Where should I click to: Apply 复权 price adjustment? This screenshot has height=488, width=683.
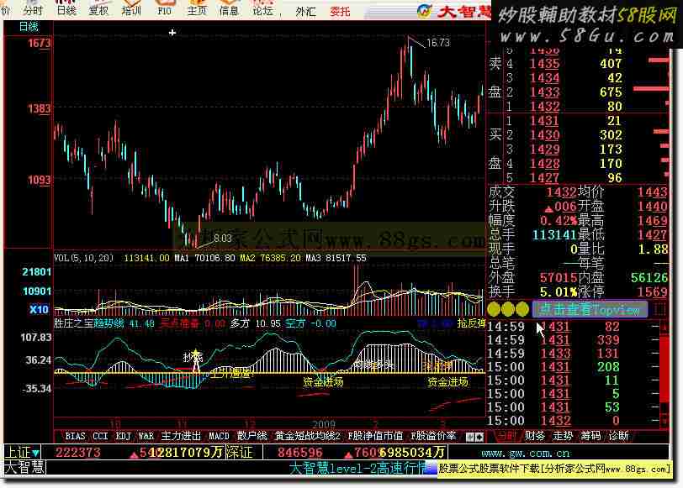point(98,8)
